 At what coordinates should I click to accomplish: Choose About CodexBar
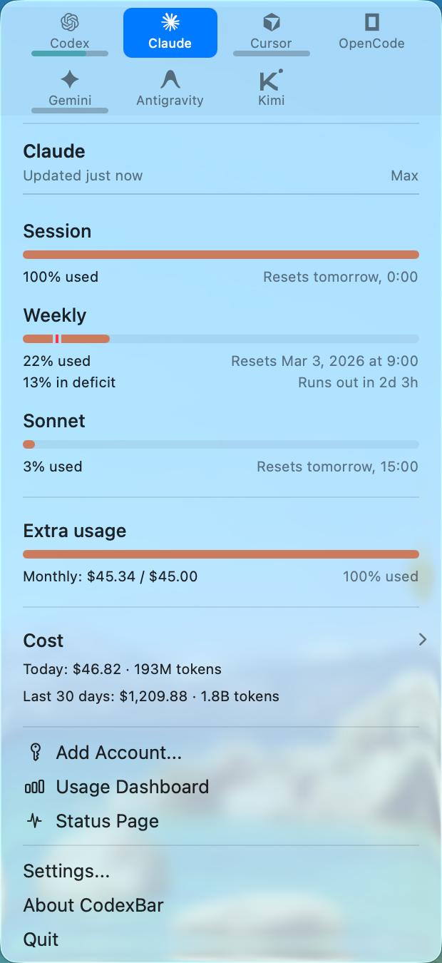click(x=93, y=905)
